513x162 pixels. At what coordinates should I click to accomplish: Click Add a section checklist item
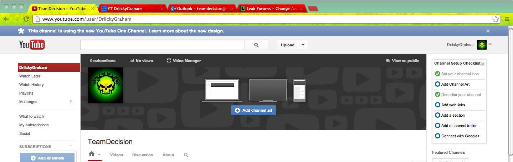[x=450, y=115]
